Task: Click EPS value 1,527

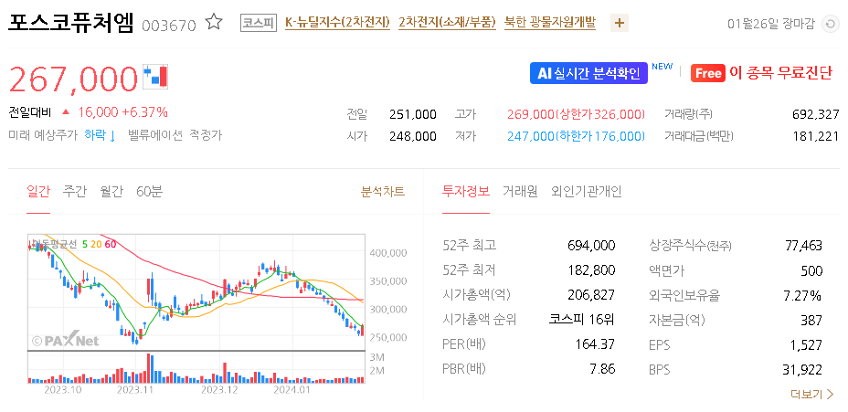Action: pos(807,344)
